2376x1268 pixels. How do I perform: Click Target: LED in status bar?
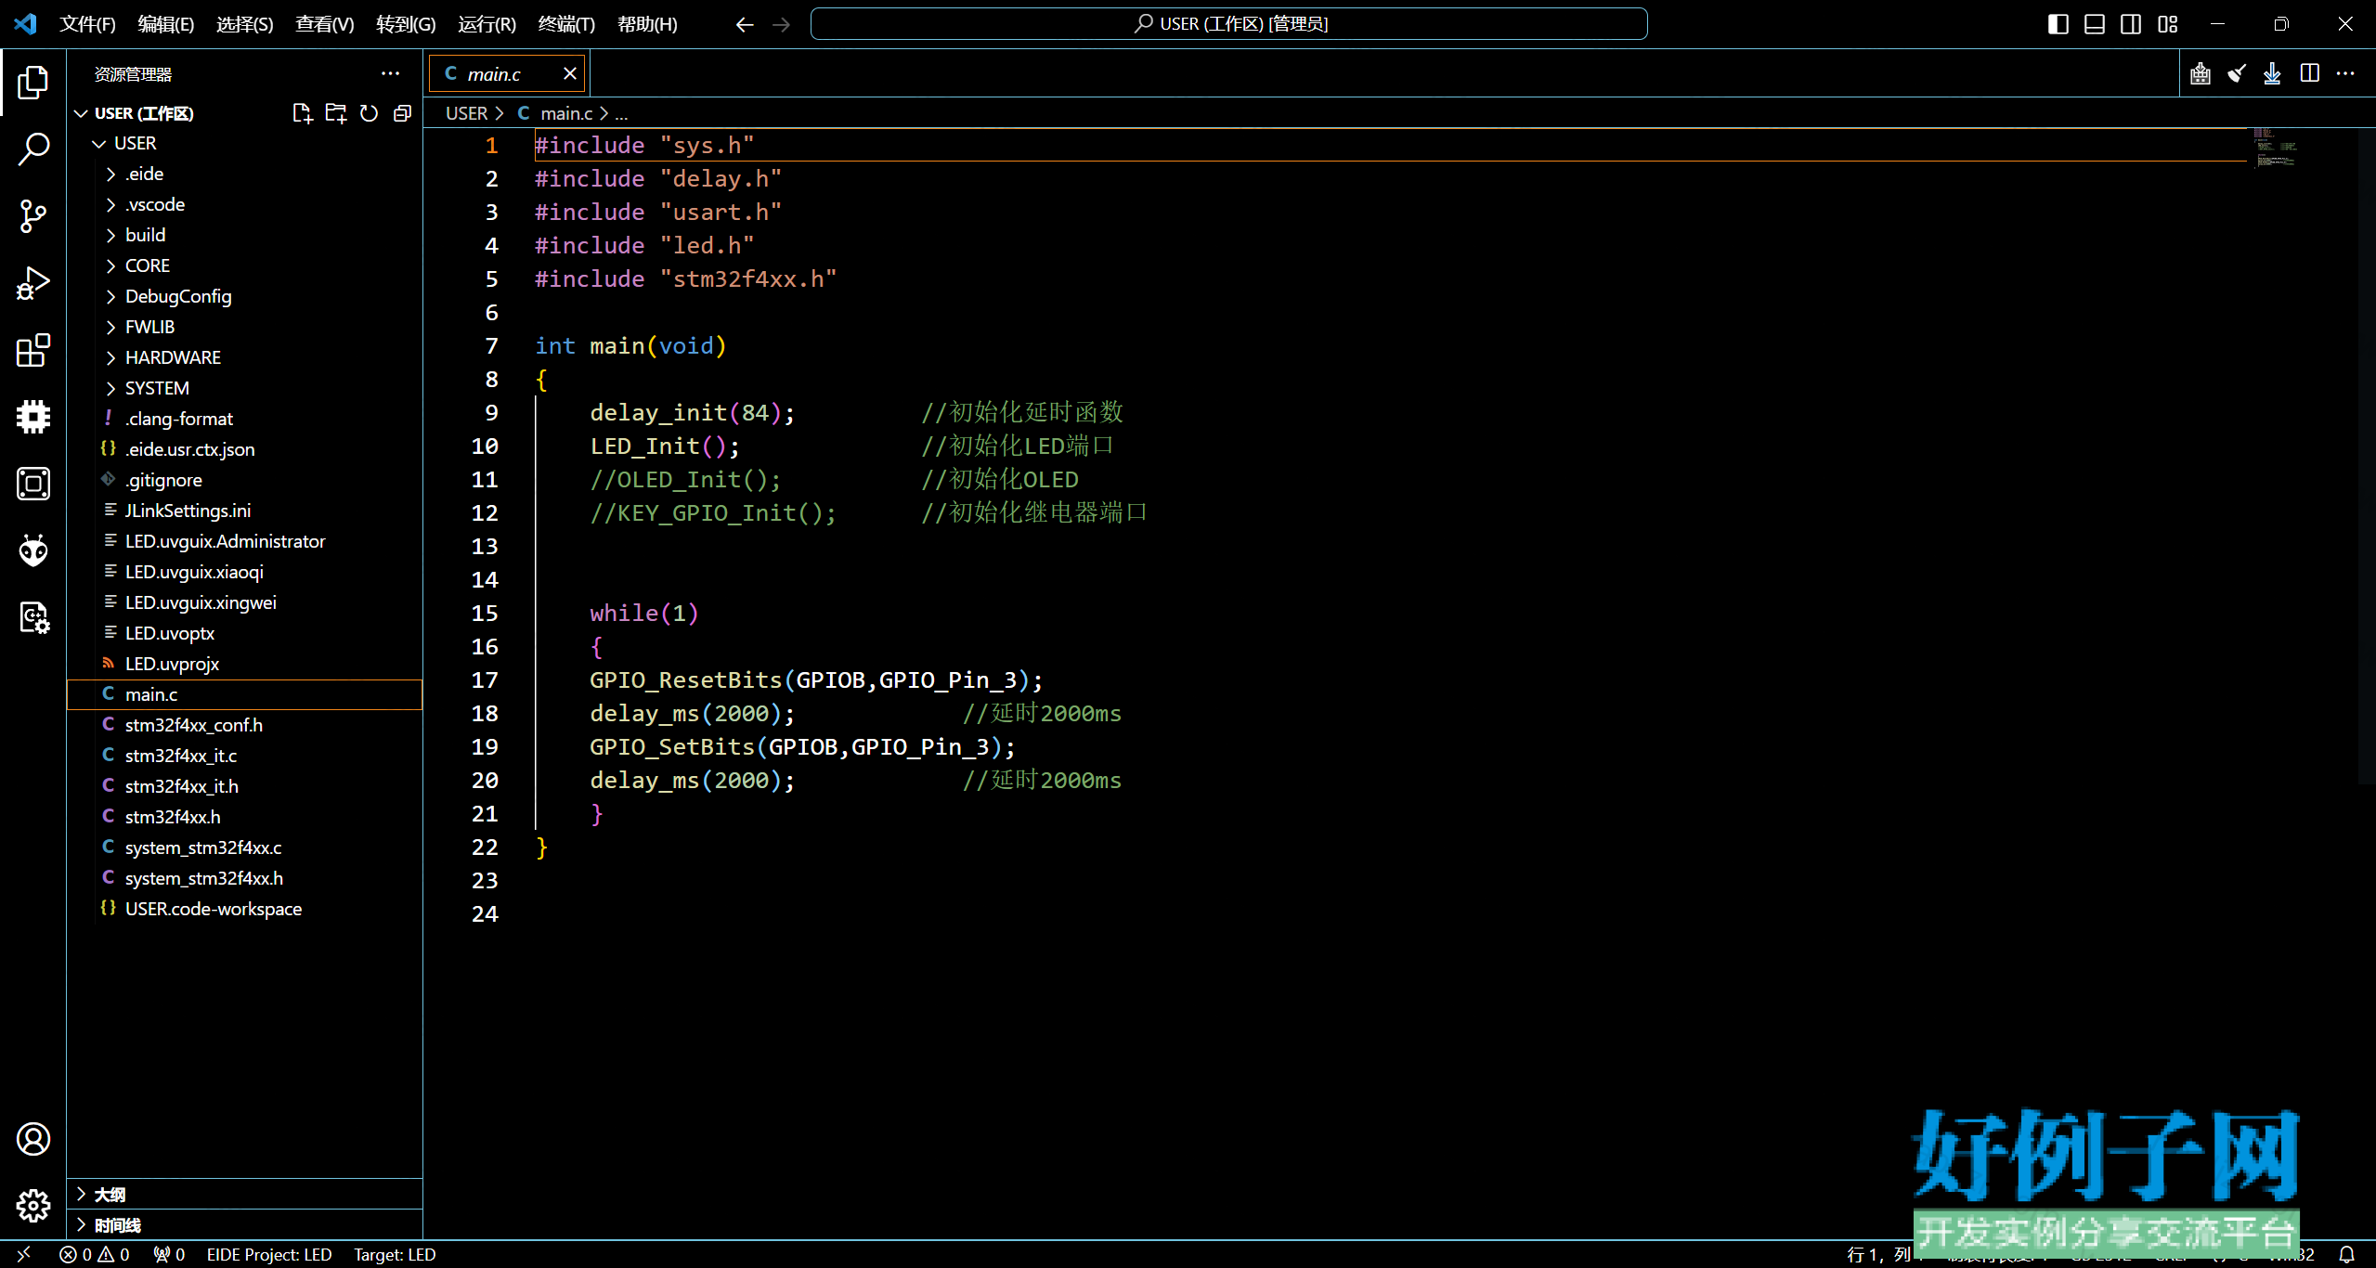tap(395, 1254)
